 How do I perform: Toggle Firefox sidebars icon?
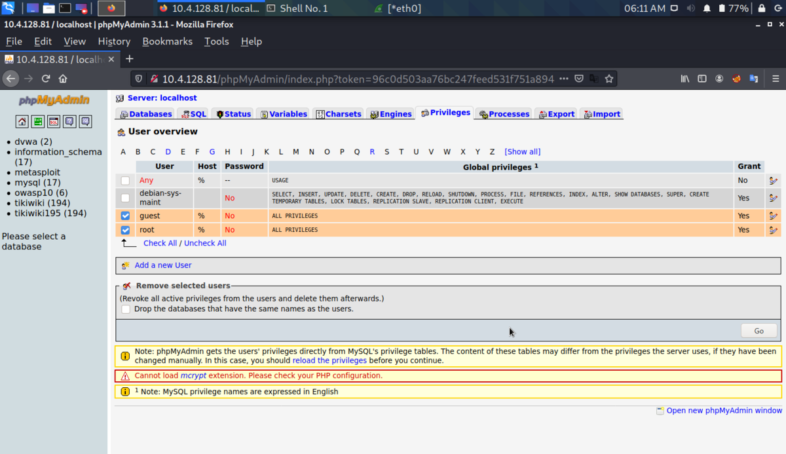tap(702, 79)
